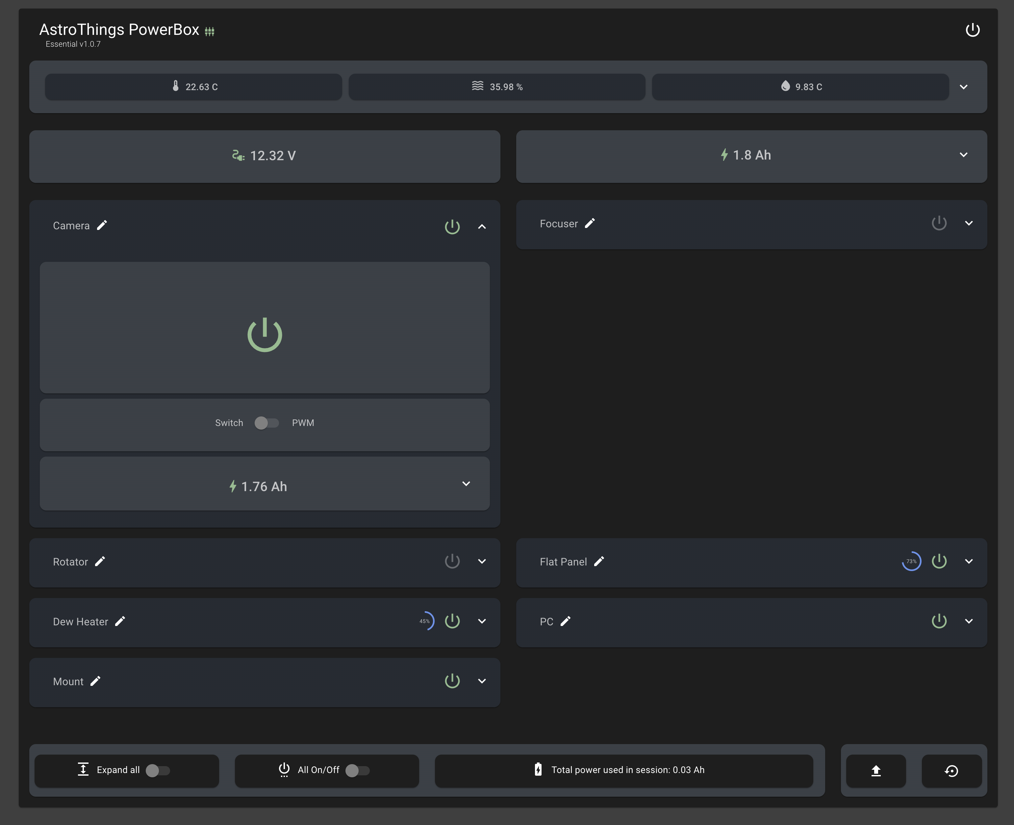Edit the Focuser port name
The image size is (1014, 825).
point(590,223)
